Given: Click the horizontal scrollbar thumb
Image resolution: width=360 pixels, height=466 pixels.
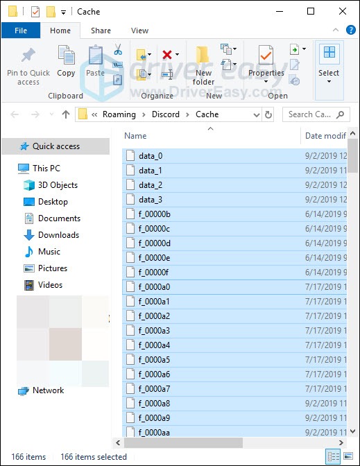Looking at the screenshot, I should coord(183,443).
